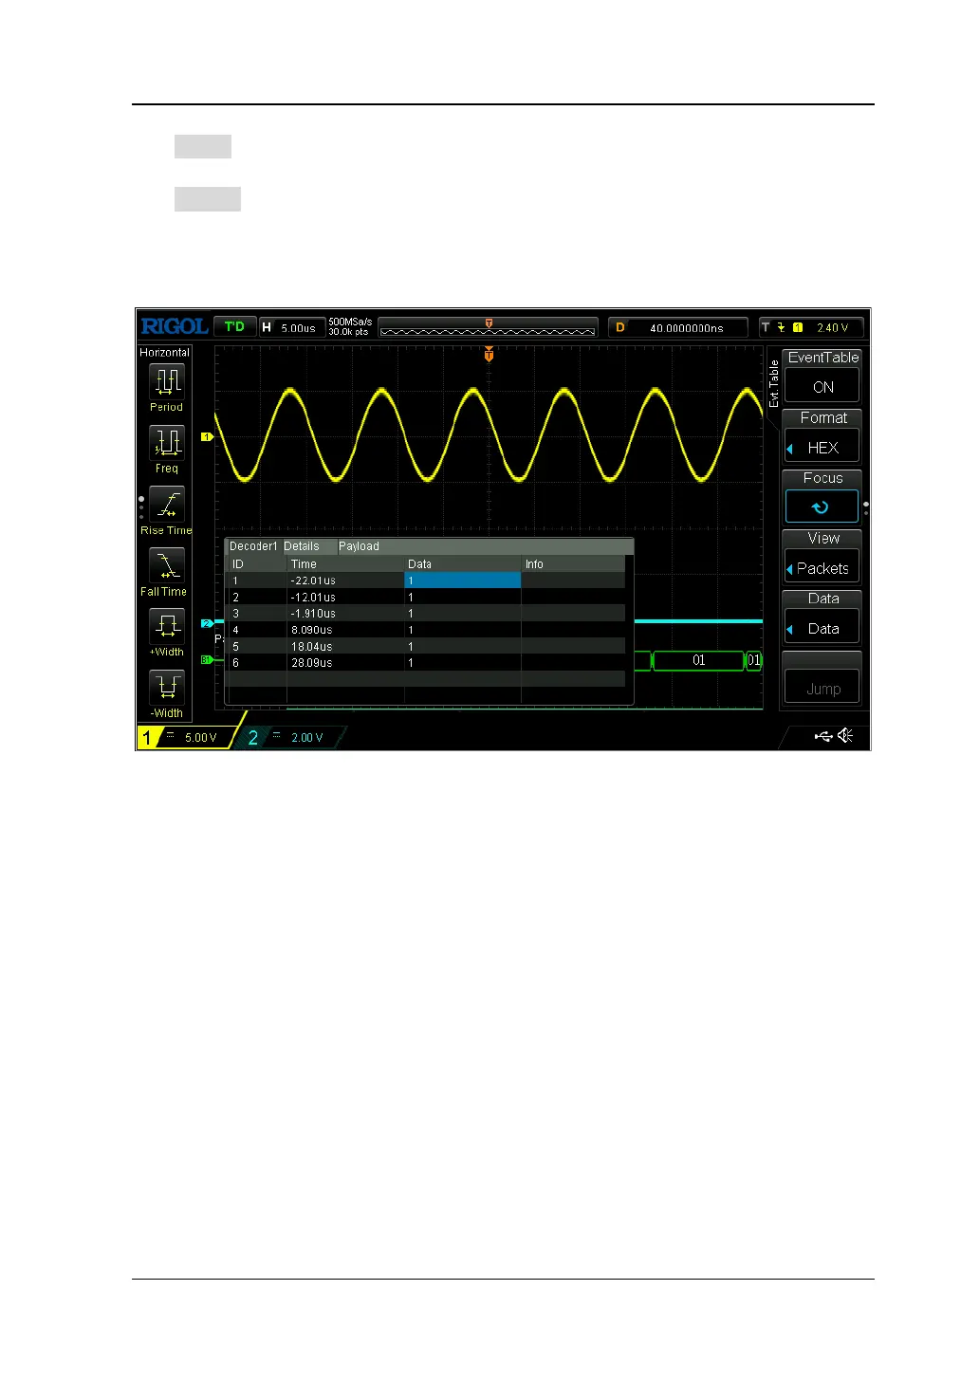Viewport: 979px width, 1382px height.
Task: Select channel 2 label showing 2.00 V
Action: pyautogui.click(x=288, y=737)
